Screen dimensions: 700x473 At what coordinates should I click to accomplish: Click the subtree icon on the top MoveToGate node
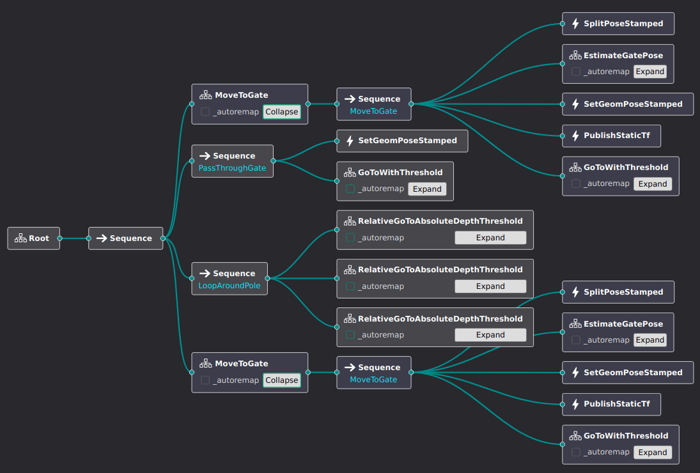tap(205, 95)
